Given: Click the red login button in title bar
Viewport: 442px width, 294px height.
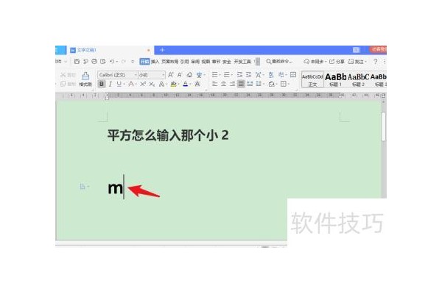Looking at the screenshot, I should click(x=378, y=49).
